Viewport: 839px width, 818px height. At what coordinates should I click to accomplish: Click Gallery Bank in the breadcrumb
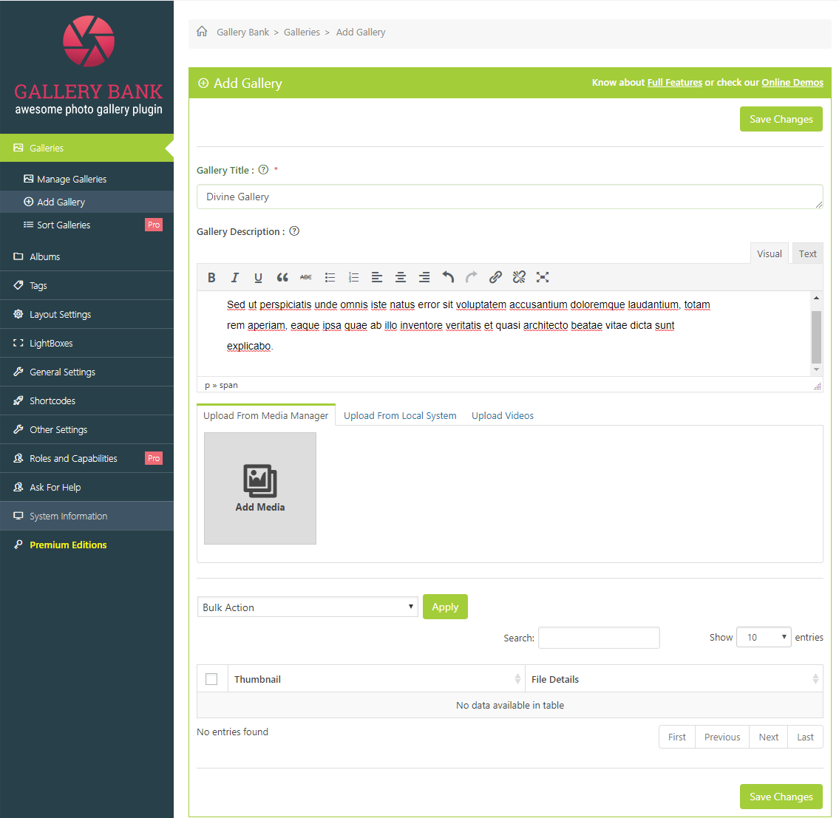(243, 32)
